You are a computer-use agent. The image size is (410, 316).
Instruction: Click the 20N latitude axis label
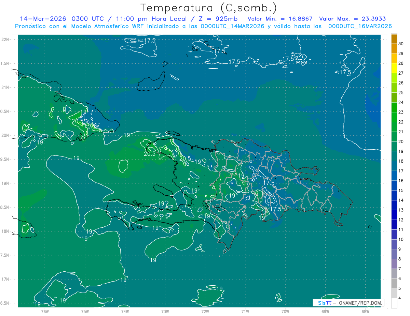click(x=5, y=135)
